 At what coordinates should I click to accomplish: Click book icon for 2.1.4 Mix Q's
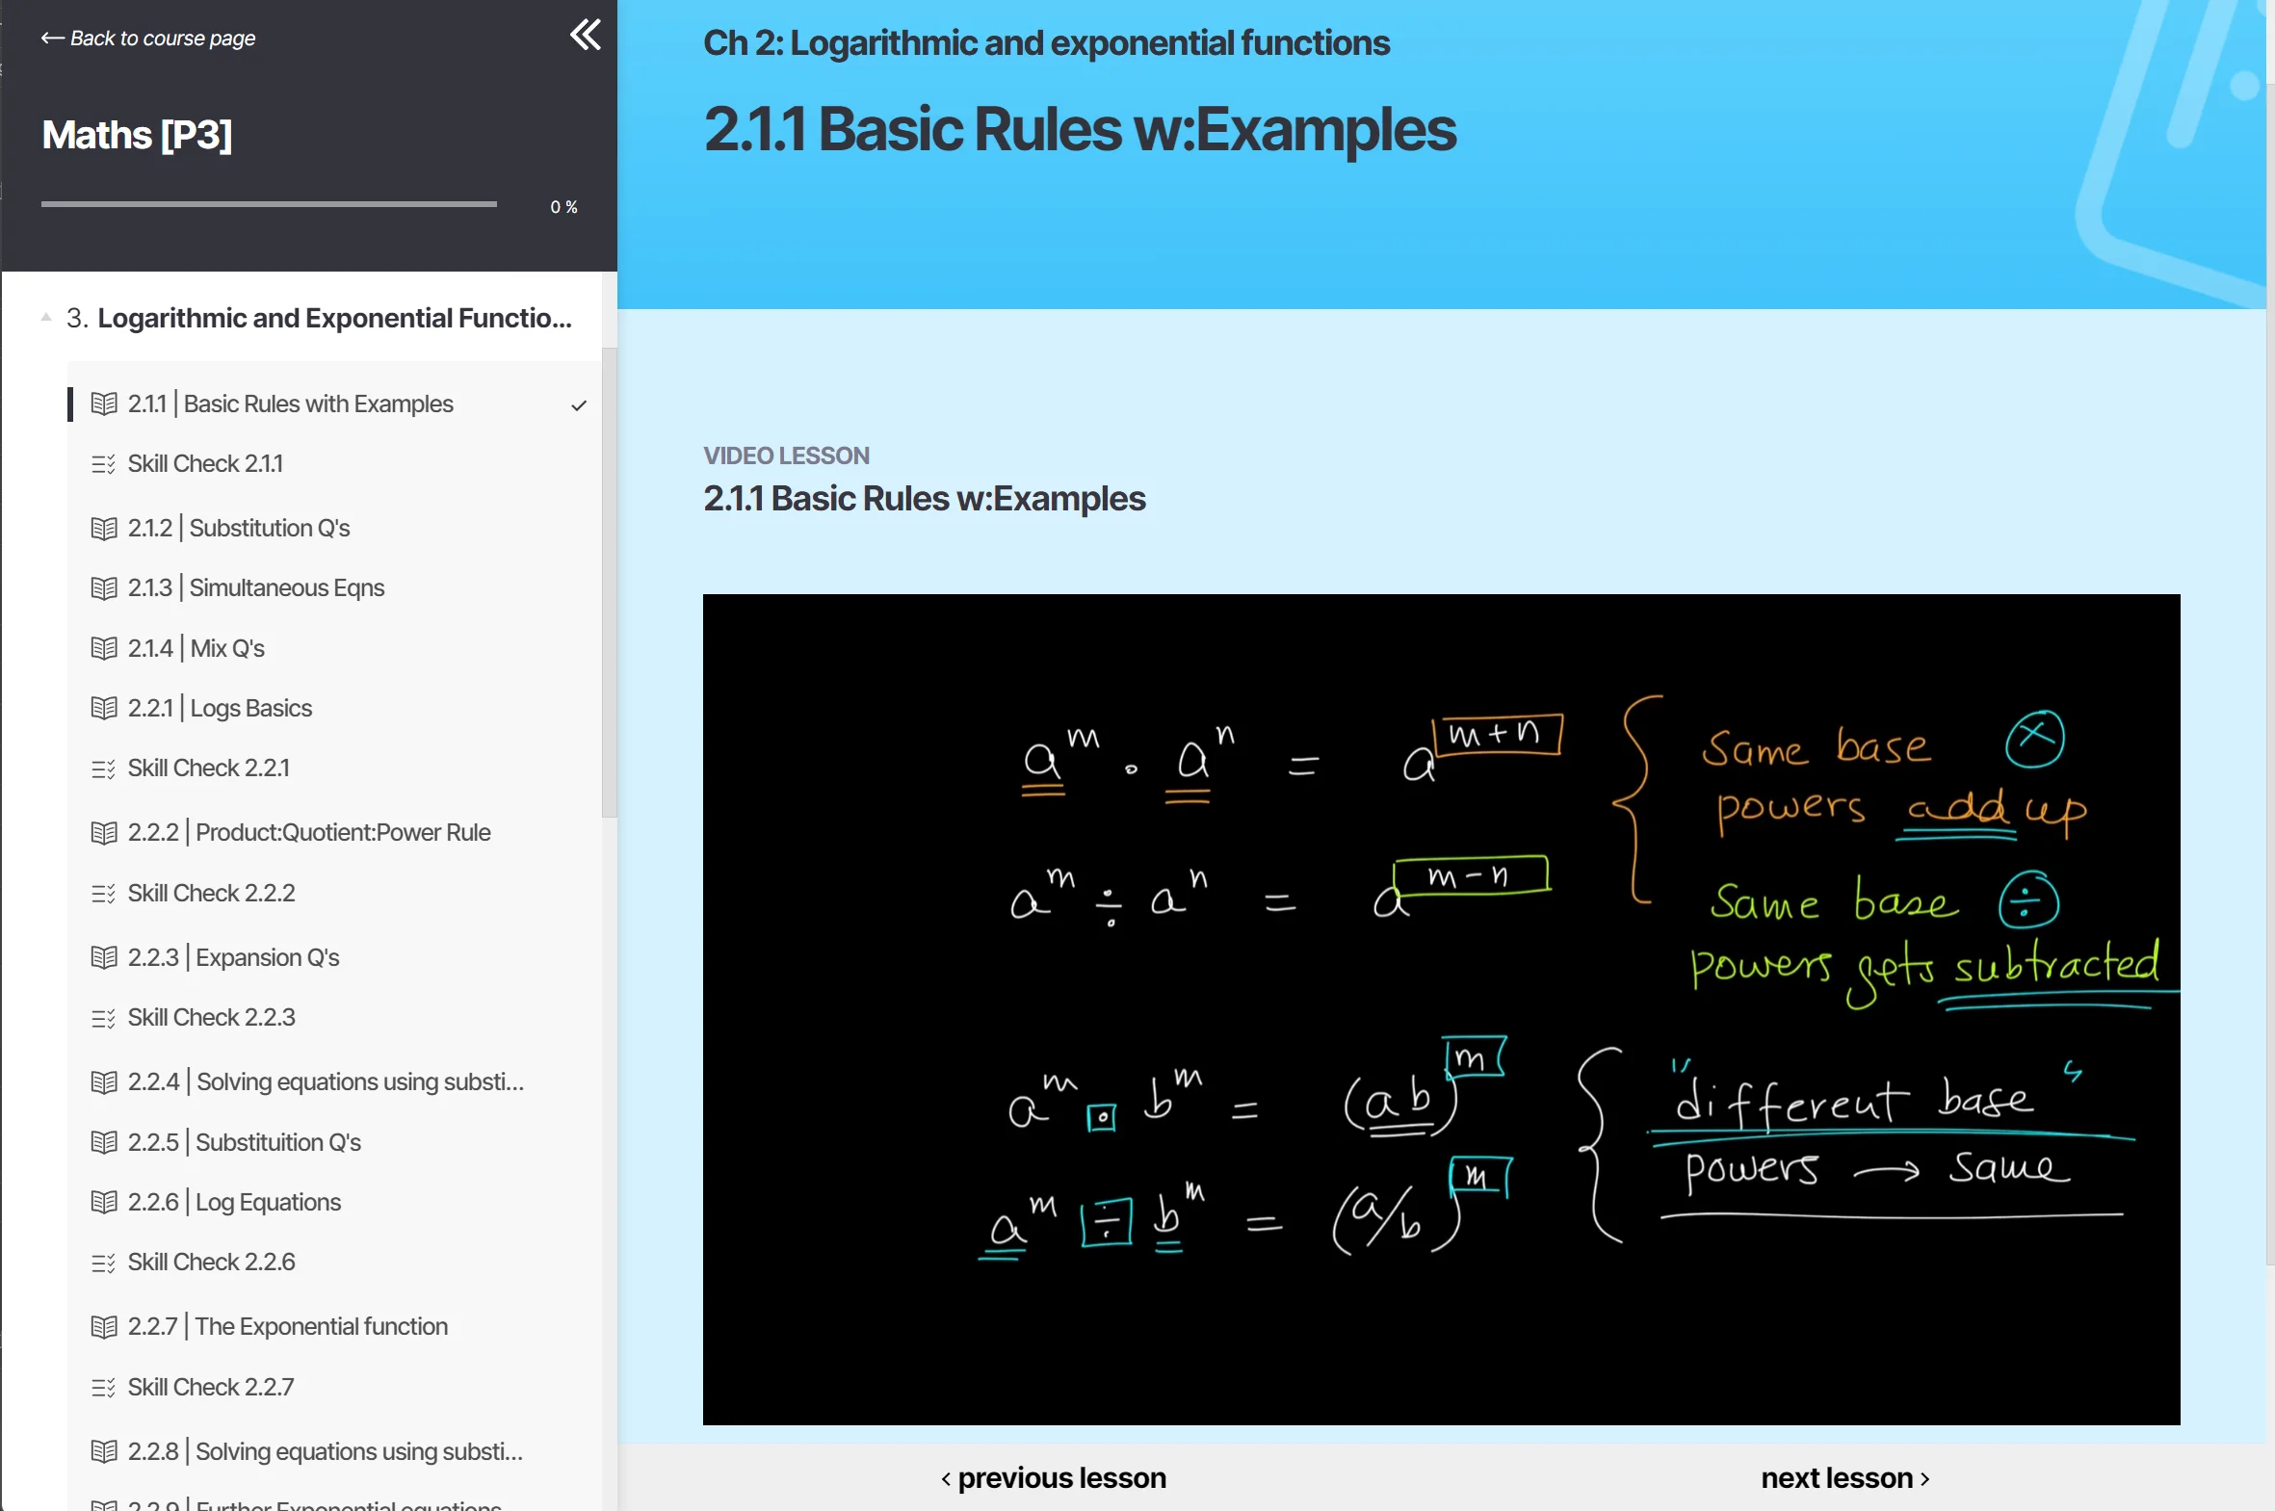pyautogui.click(x=104, y=648)
